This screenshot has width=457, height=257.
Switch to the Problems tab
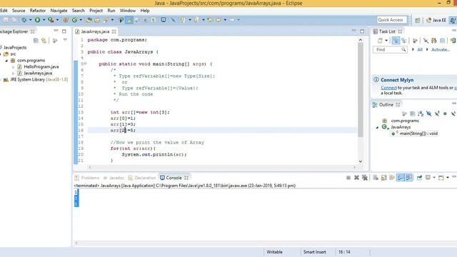click(x=87, y=178)
